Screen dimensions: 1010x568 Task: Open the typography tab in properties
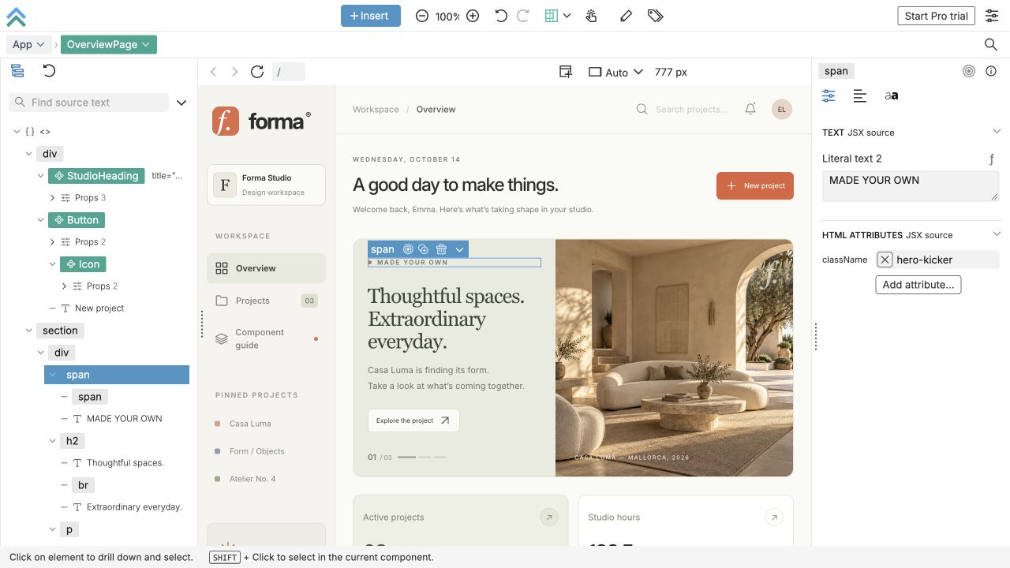pos(892,95)
